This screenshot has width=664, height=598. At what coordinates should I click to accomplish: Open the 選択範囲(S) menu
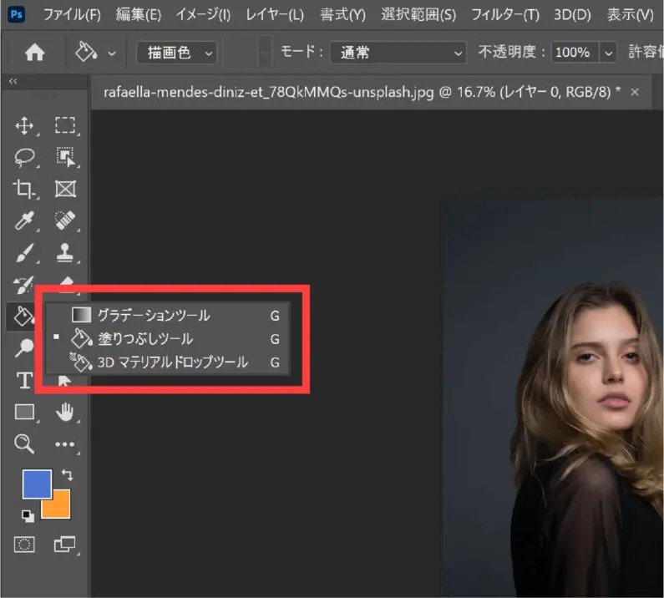click(x=418, y=15)
